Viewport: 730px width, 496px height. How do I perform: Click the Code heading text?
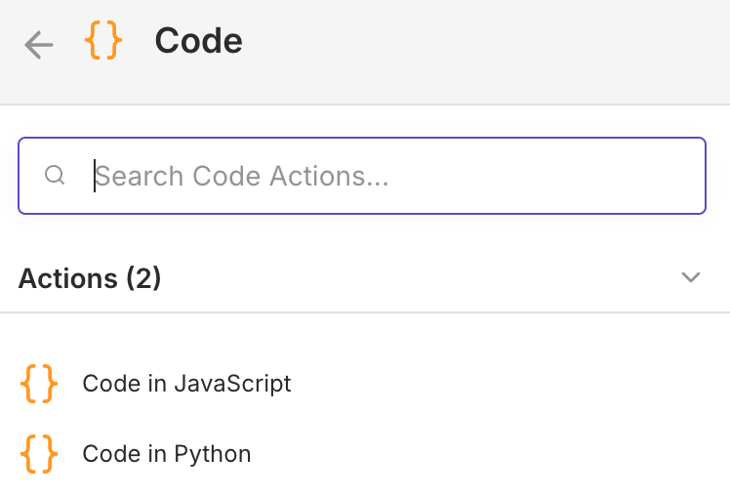(x=198, y=41)
